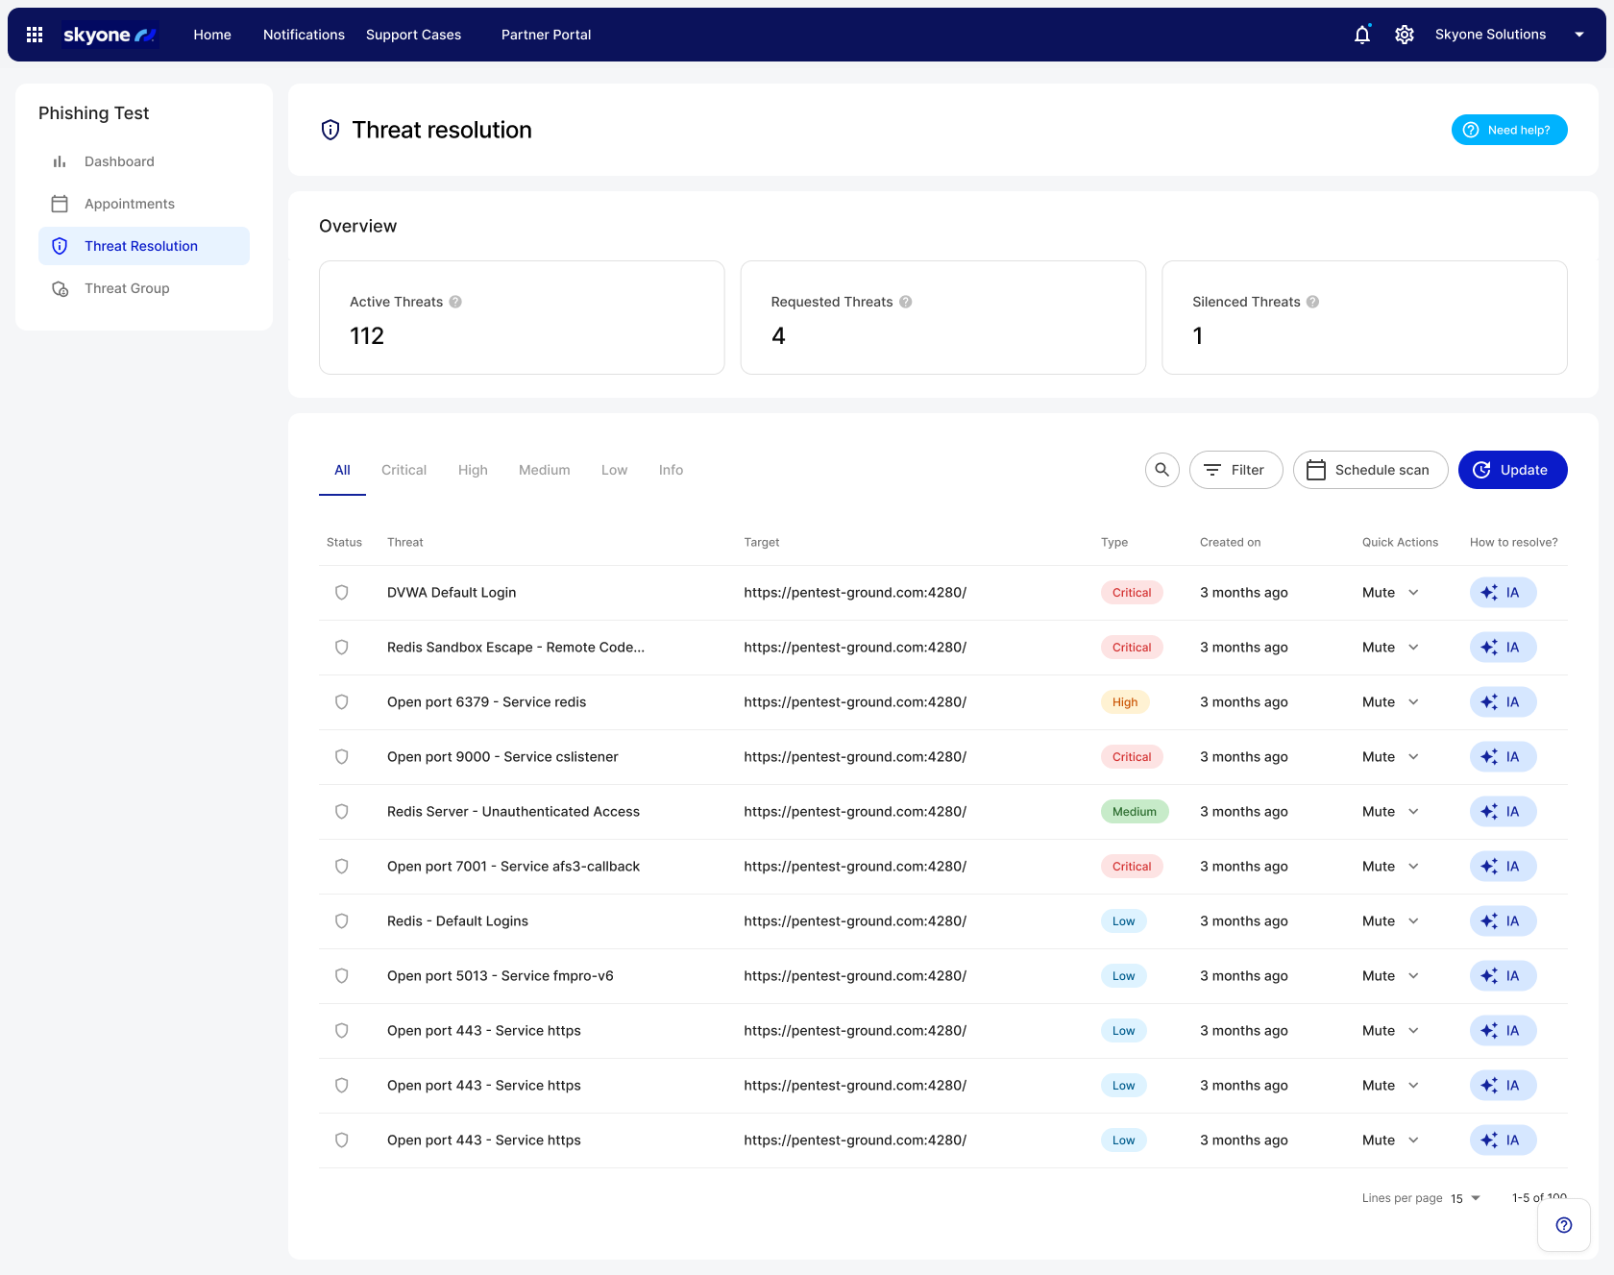Click the notification bell icon
1614x1275 pixels.
(x=1361, y=35)
